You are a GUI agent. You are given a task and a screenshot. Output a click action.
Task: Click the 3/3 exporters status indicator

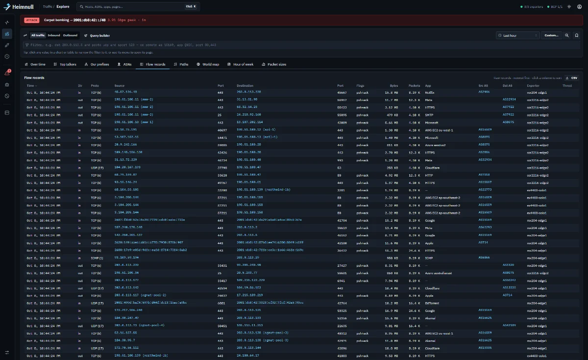point(531,7)
